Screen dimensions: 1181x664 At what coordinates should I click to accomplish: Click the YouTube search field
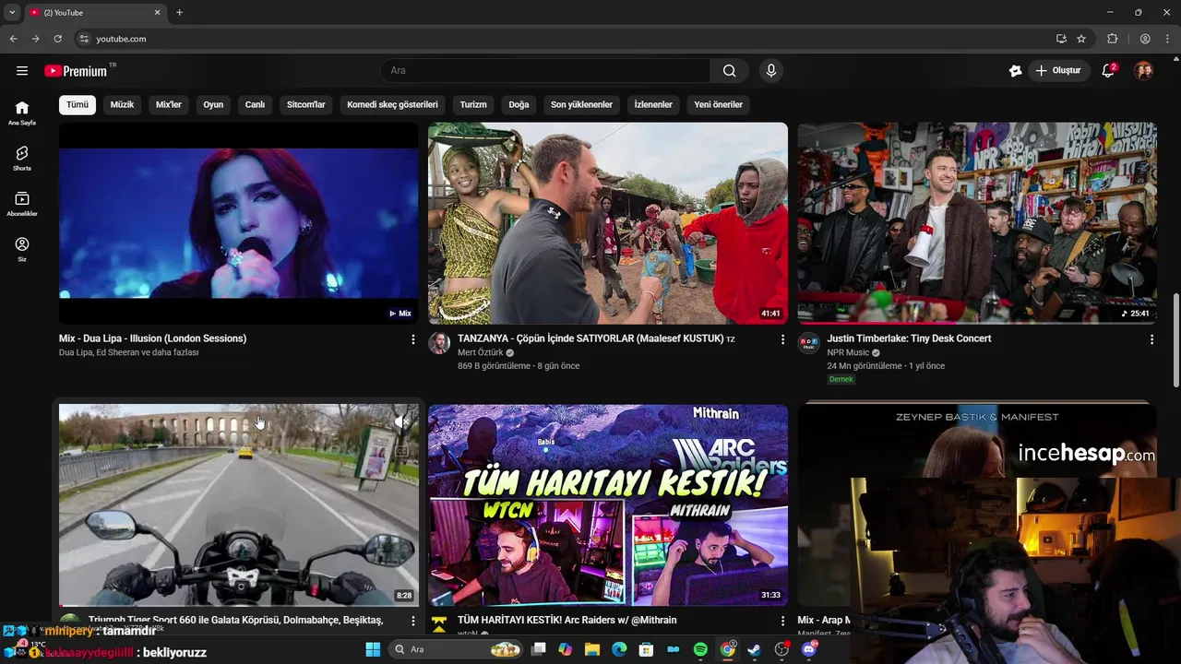545,71
